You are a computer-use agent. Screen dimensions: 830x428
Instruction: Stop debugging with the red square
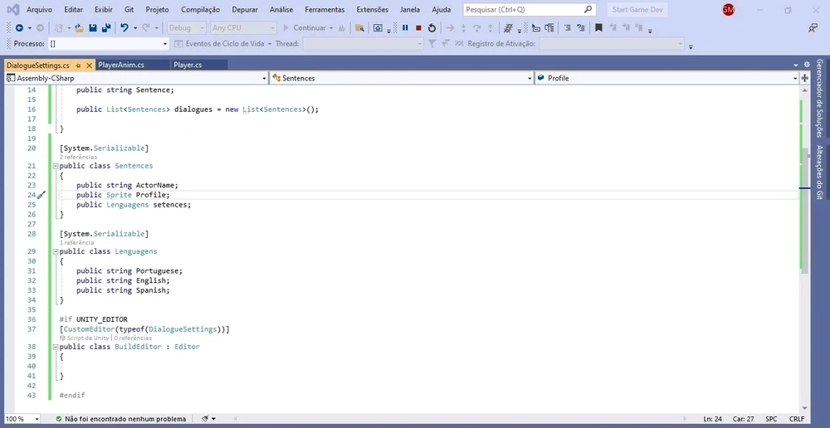(x=418, y=27)
